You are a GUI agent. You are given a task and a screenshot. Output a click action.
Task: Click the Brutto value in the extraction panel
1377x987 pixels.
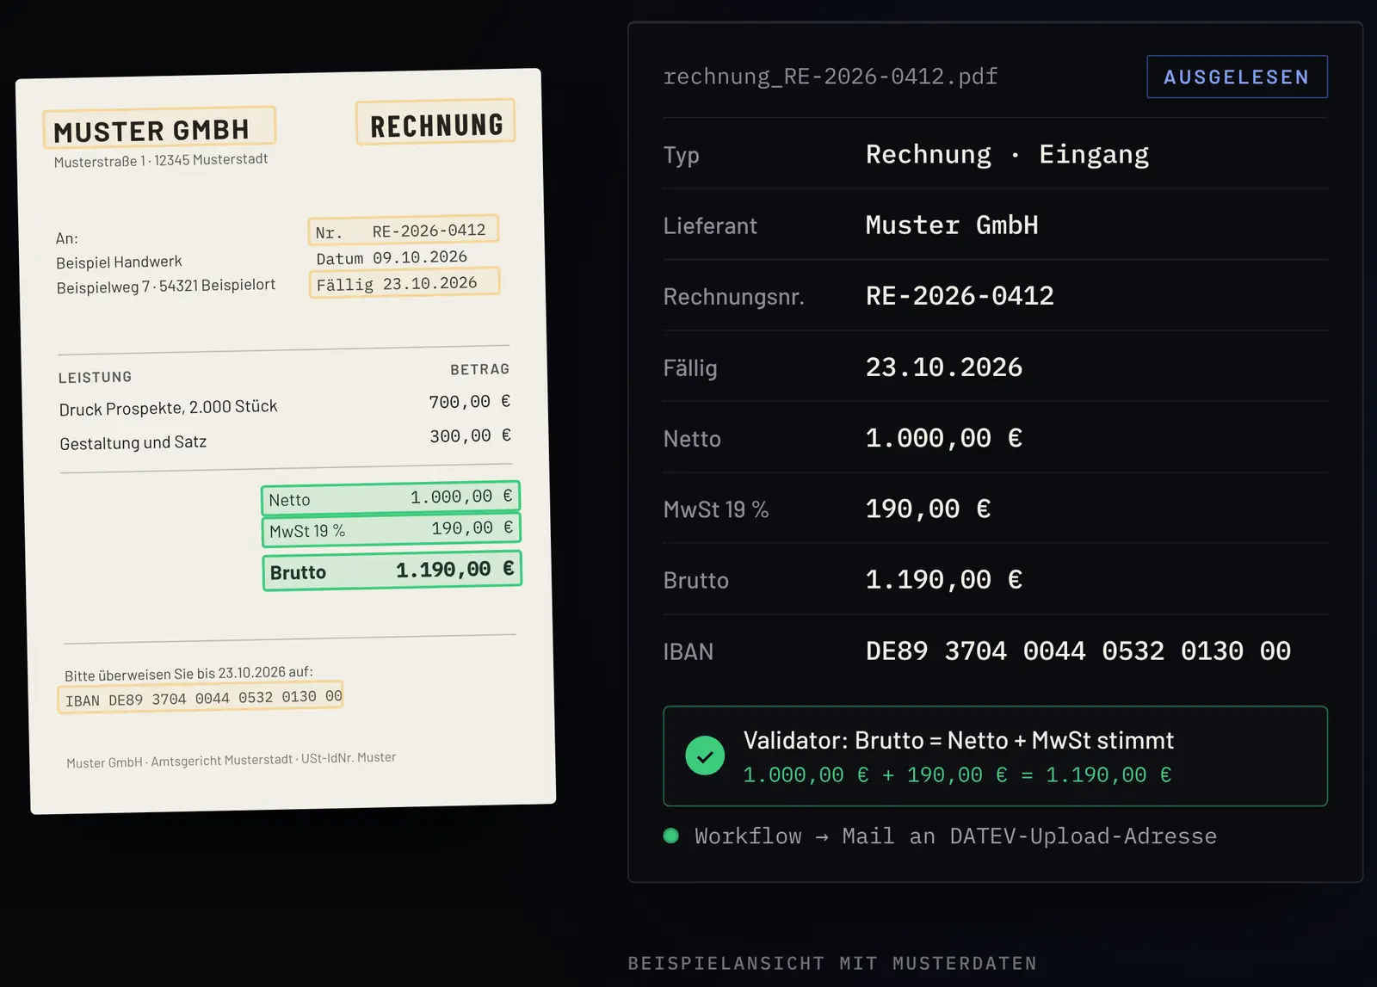pyautogui.click(x=944, y=580)
